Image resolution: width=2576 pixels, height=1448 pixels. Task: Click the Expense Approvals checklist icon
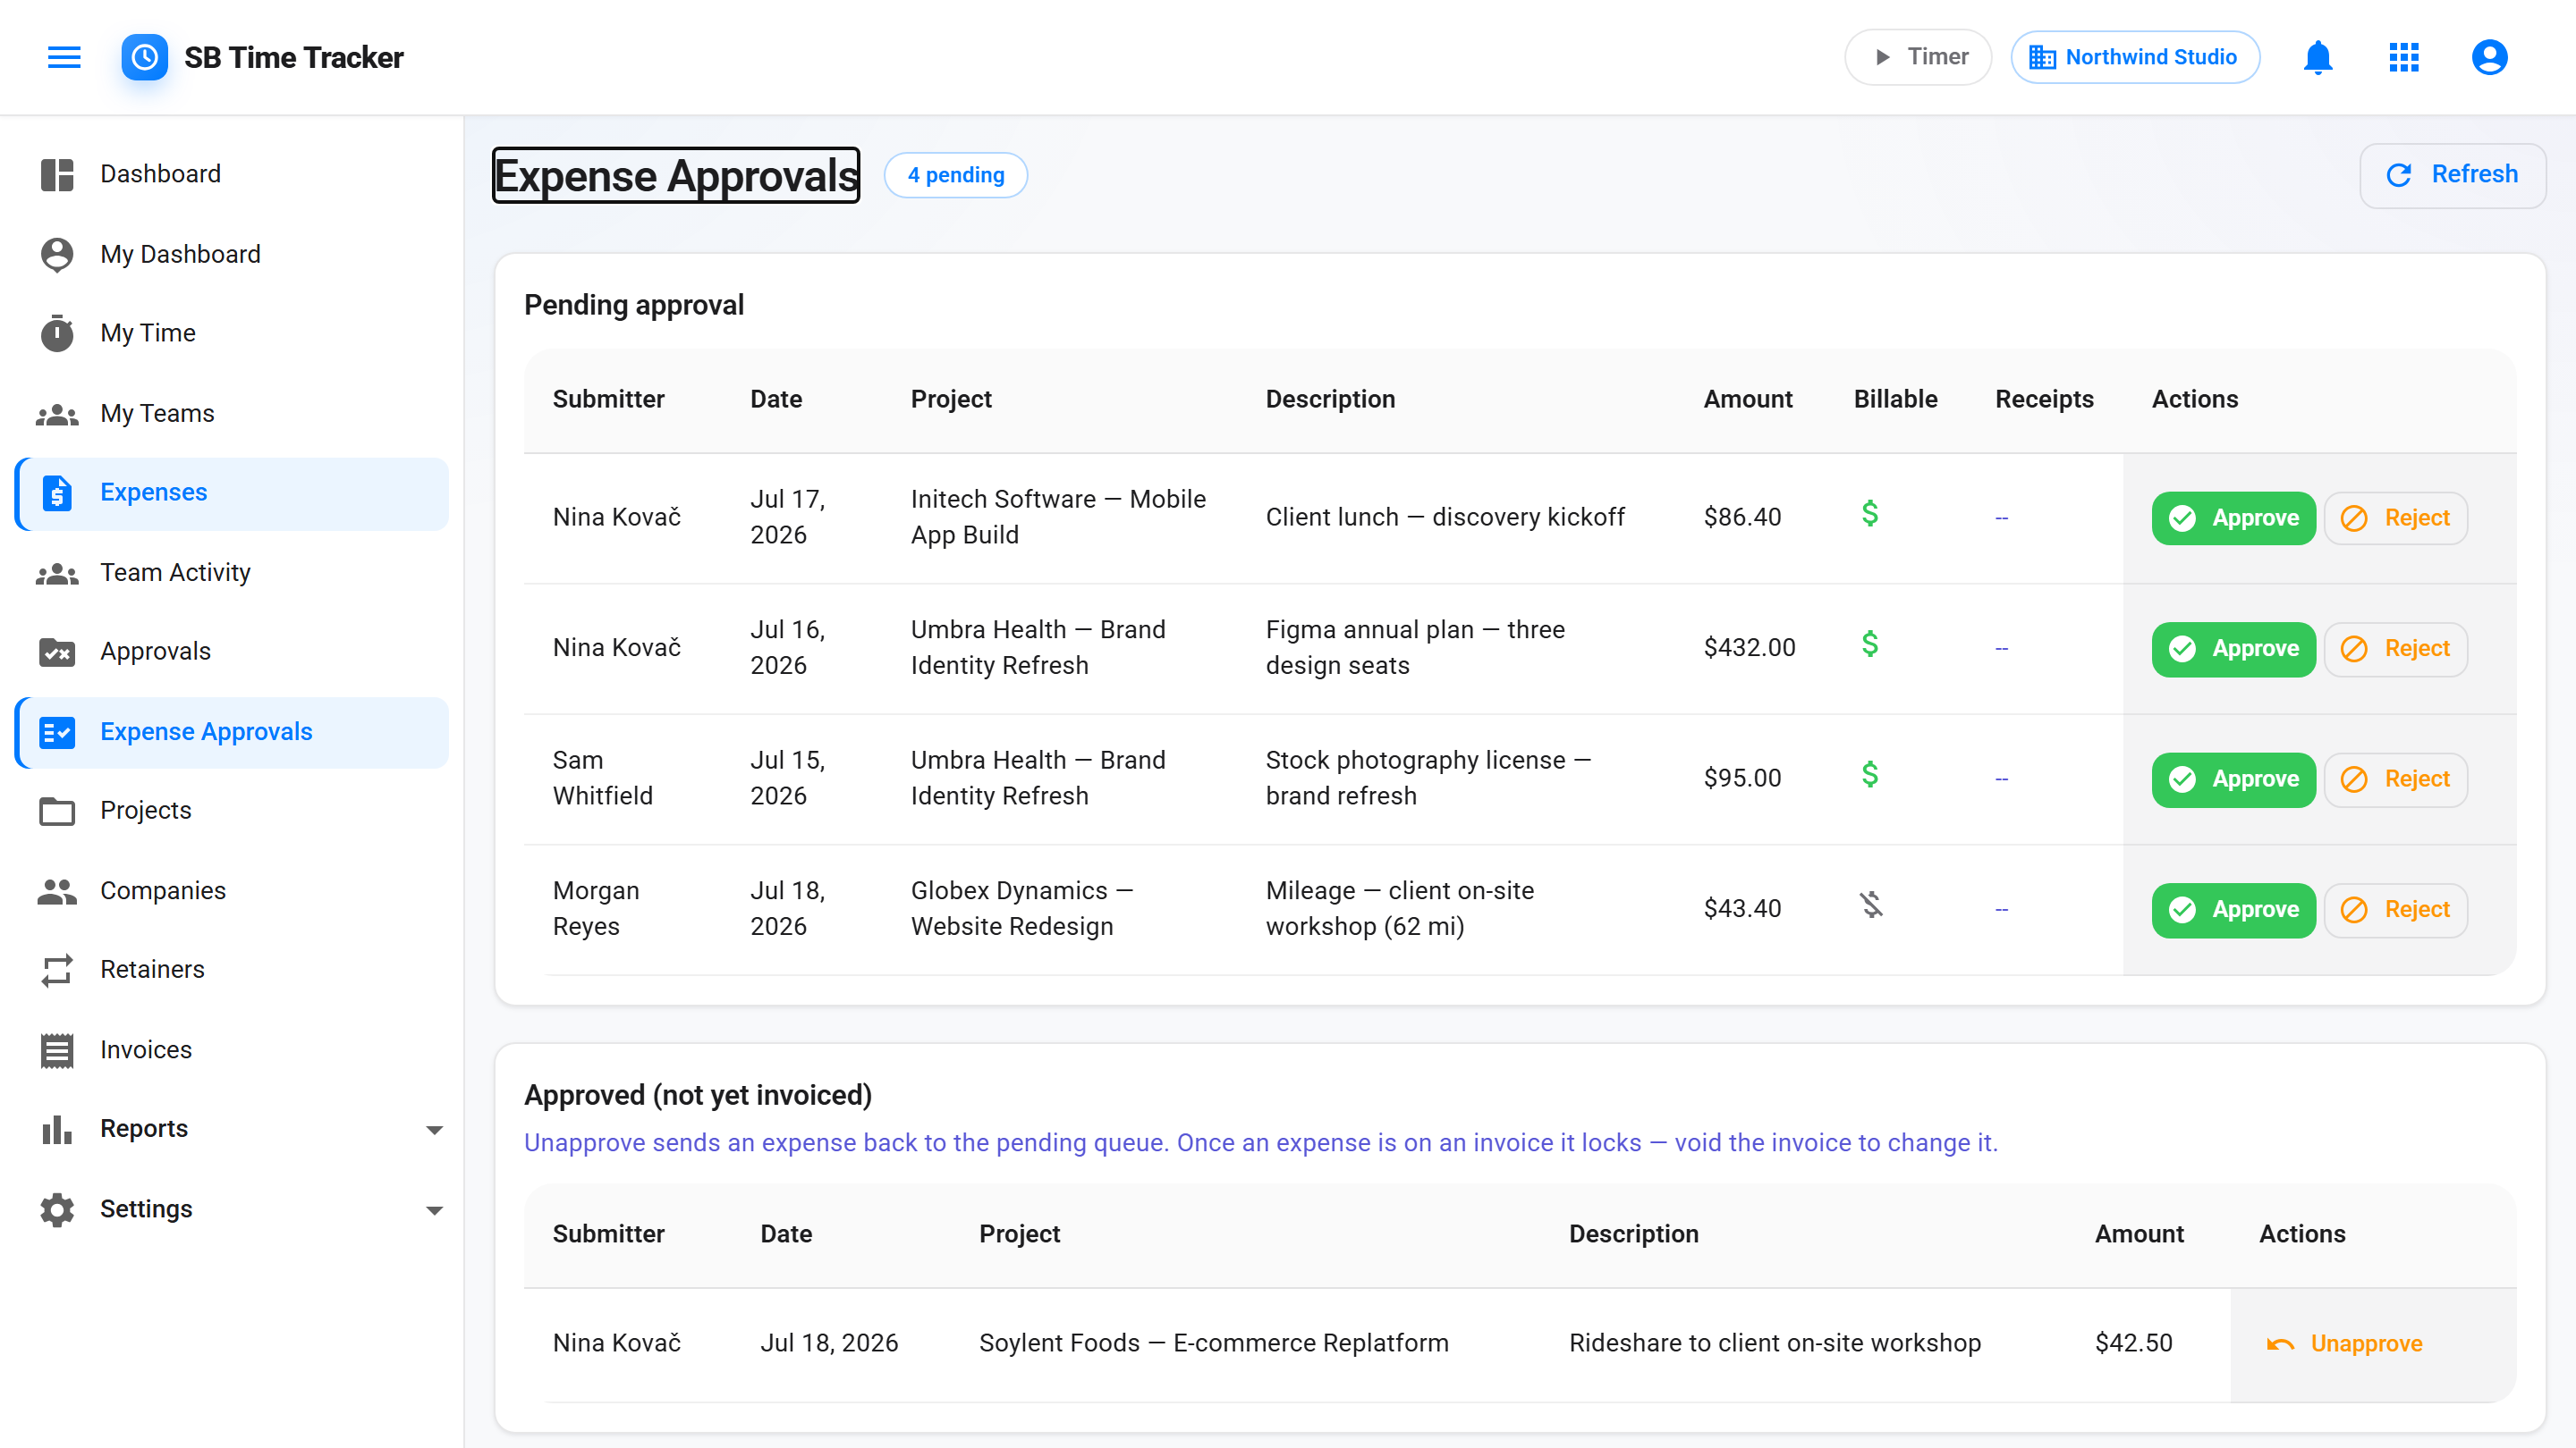(x=57, y=731)
